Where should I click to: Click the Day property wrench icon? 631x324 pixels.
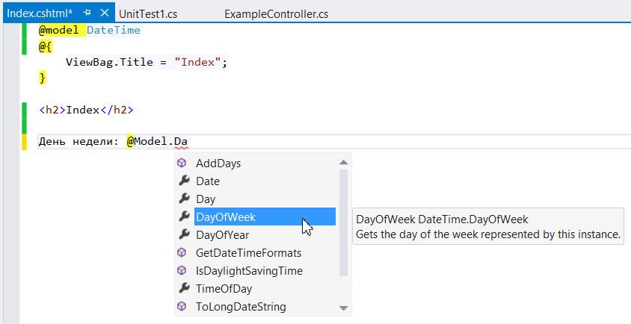[184, 199]
